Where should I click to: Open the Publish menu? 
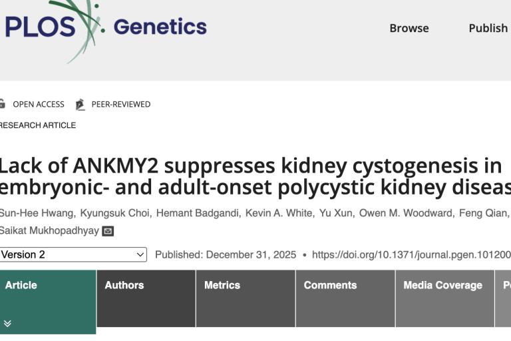pyautogui.click(x=488, y=28)
